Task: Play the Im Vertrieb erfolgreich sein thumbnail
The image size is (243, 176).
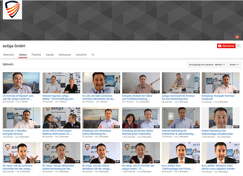Action: [22, 83]
